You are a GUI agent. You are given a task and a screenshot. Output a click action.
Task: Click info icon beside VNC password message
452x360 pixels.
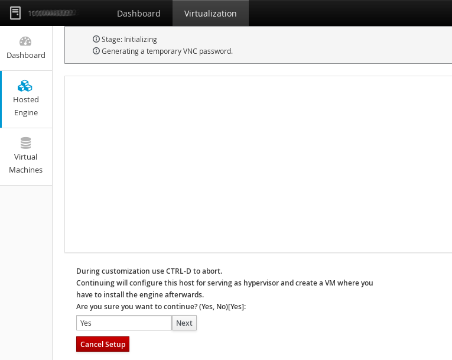pos(96,51)
